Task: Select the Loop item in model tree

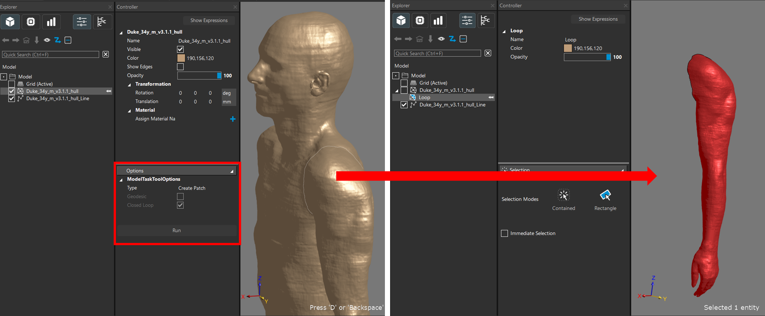Action: tap(424, 98)
